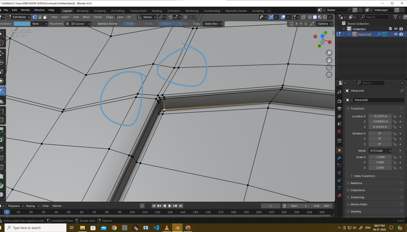Screen dimensions: 407x232
Task: Open the Particles properties tab
Action: [x=339, y=165]
